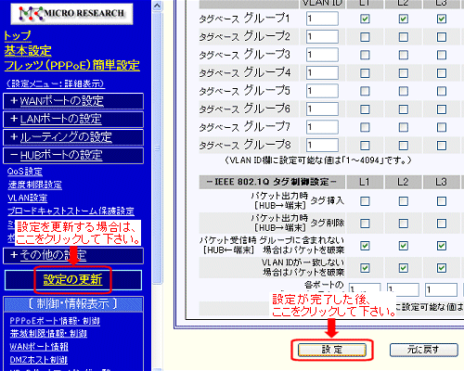Viewport: 464px width, 371px height.
Task: Click VLAN ID field of グループ3
Action: 322,55
